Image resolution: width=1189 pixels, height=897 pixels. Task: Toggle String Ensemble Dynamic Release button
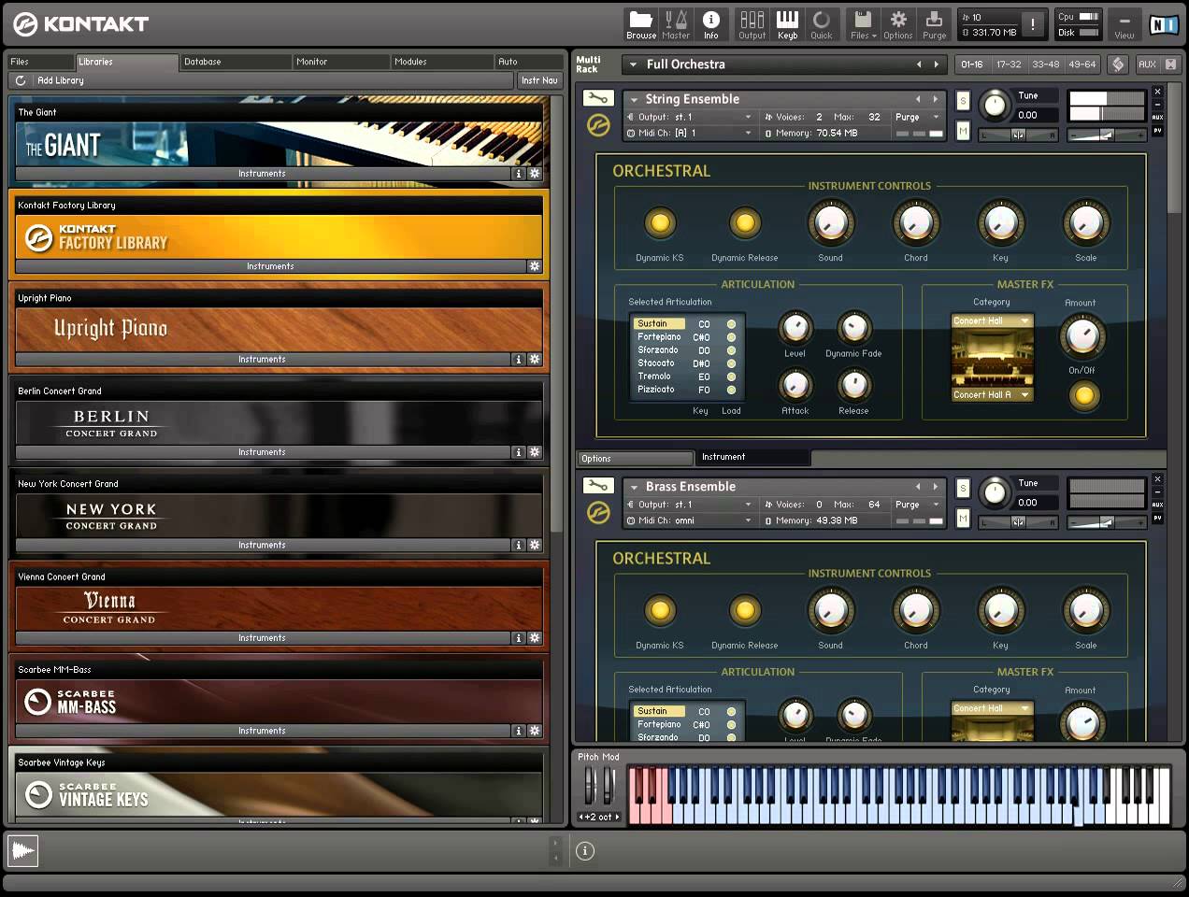point(745,222)
